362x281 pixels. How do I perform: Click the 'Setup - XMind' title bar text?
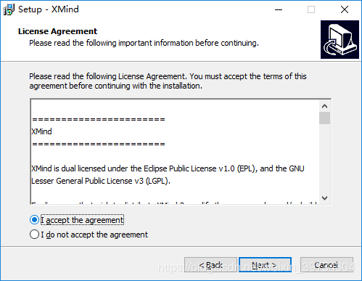pos(49,9)
